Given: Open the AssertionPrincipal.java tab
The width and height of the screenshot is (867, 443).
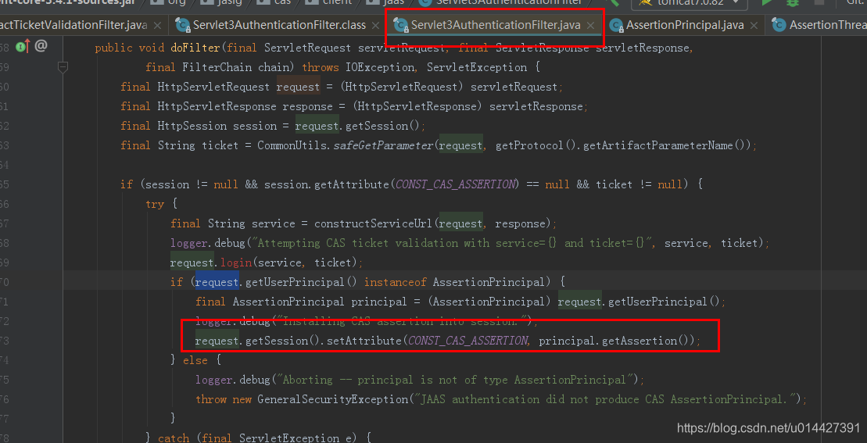Looking at the screenshot, I should 685,26.
